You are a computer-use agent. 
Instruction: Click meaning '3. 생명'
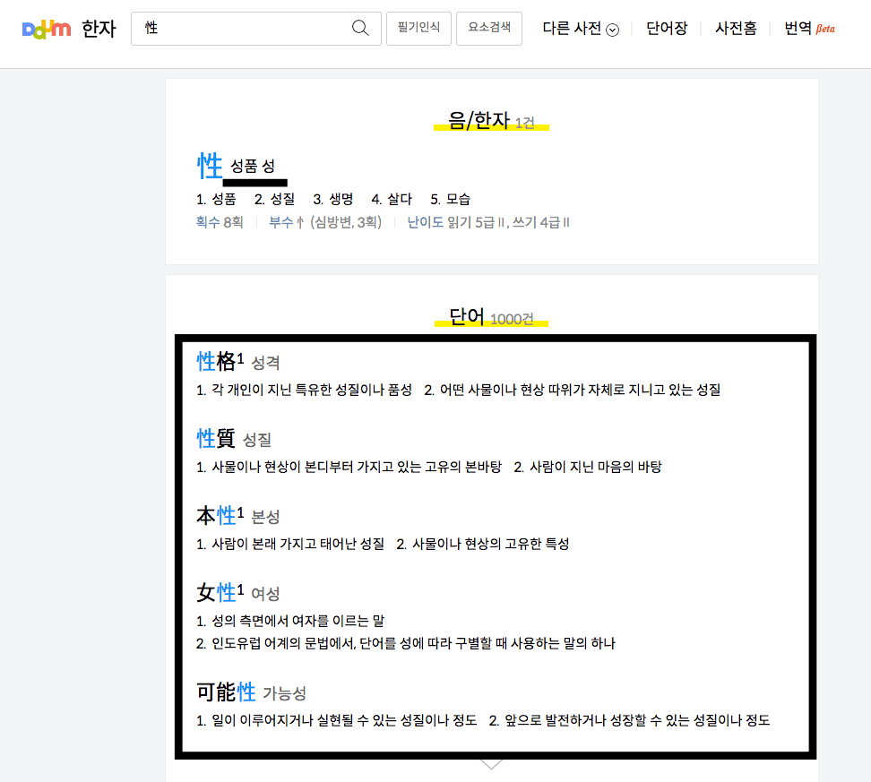(x=332, y=199)
